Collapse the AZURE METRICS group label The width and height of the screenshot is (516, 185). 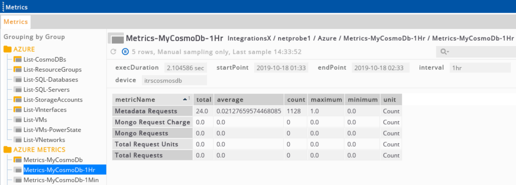coord(39,150)
